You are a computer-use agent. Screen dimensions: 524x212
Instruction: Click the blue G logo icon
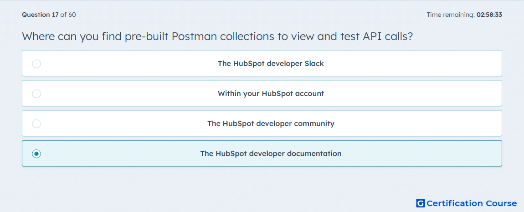tap(421, 203)
